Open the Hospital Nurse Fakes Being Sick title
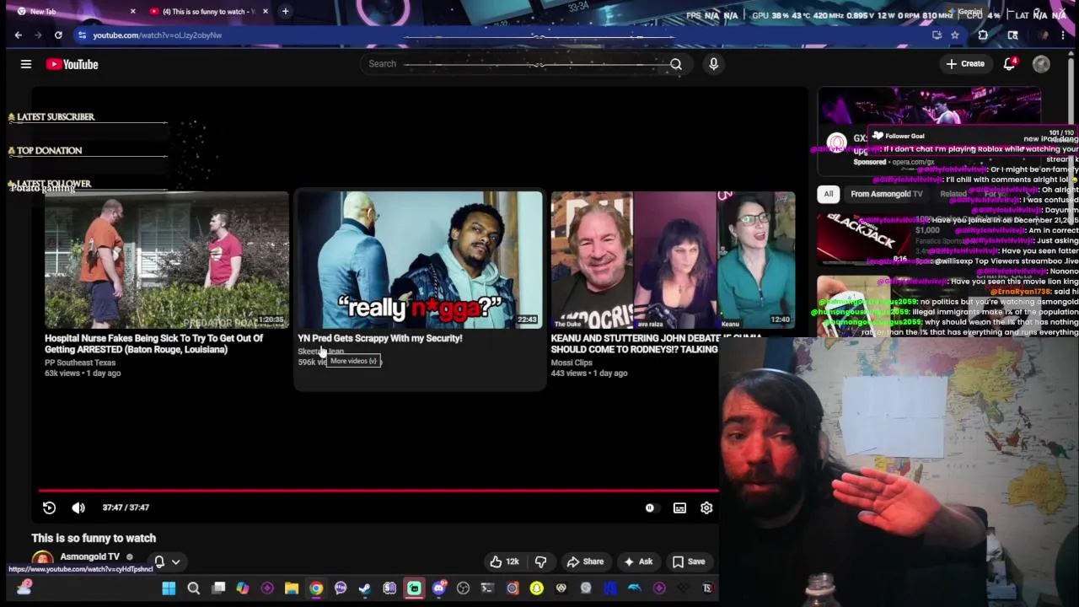This screenshot has height=607, width=1079. click(x=154, y=344)
